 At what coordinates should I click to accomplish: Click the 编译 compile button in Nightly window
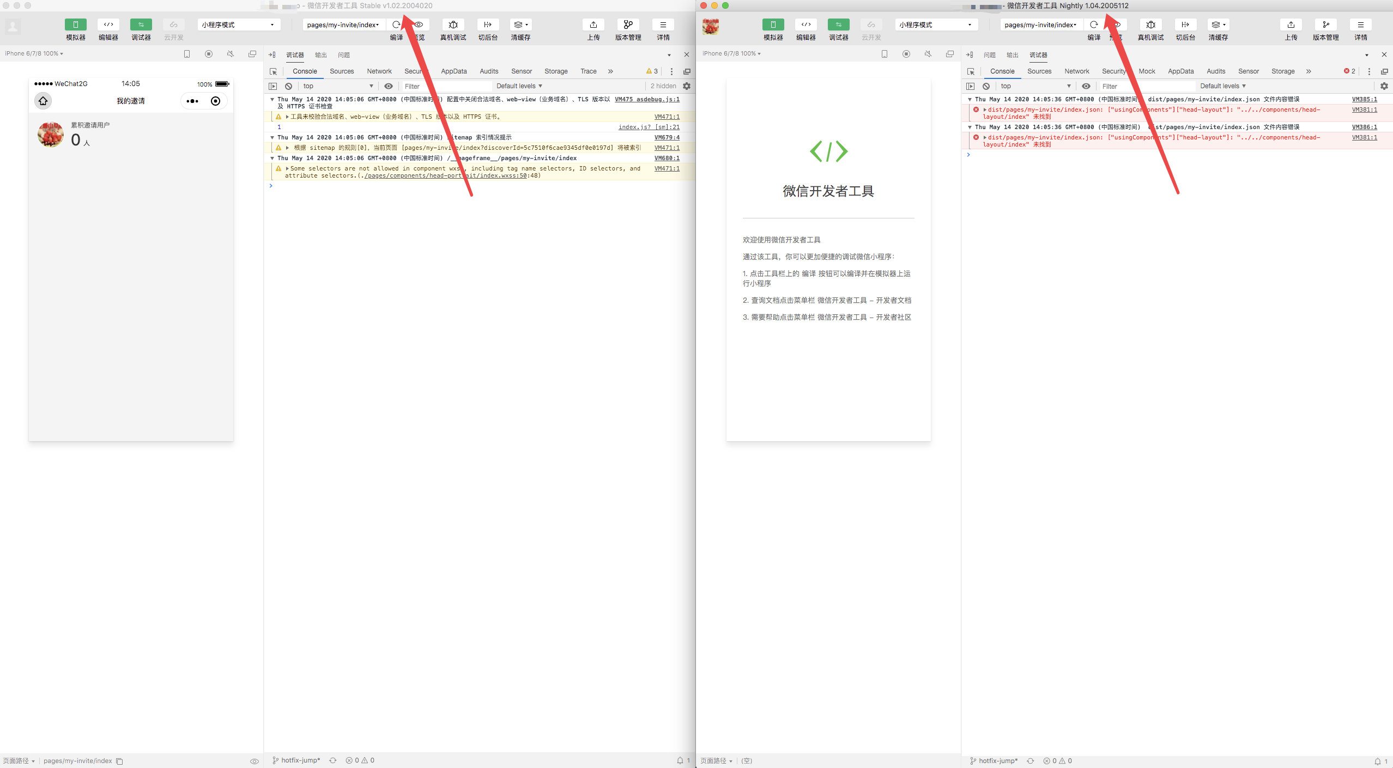(x=1093, y=25)
